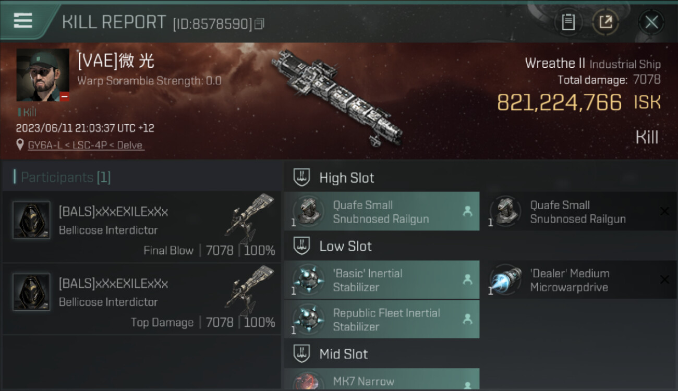Select 'Basic' Inertial Stabilizer module icon
Image resolution: width=678 pixels, height=391 pixels.
[x=308, y=280]
